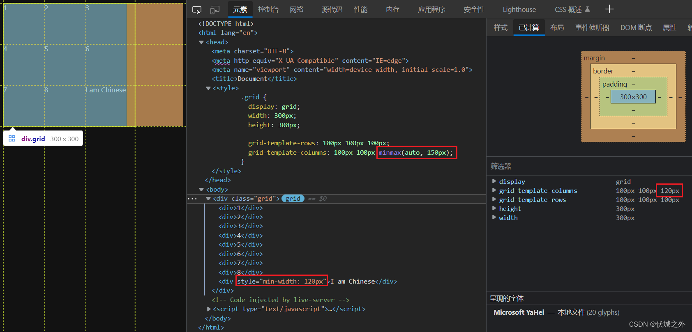Open the CSS 概述 tab
The width and height of the screenshot is (692, 332).
(x=568, y=9)
